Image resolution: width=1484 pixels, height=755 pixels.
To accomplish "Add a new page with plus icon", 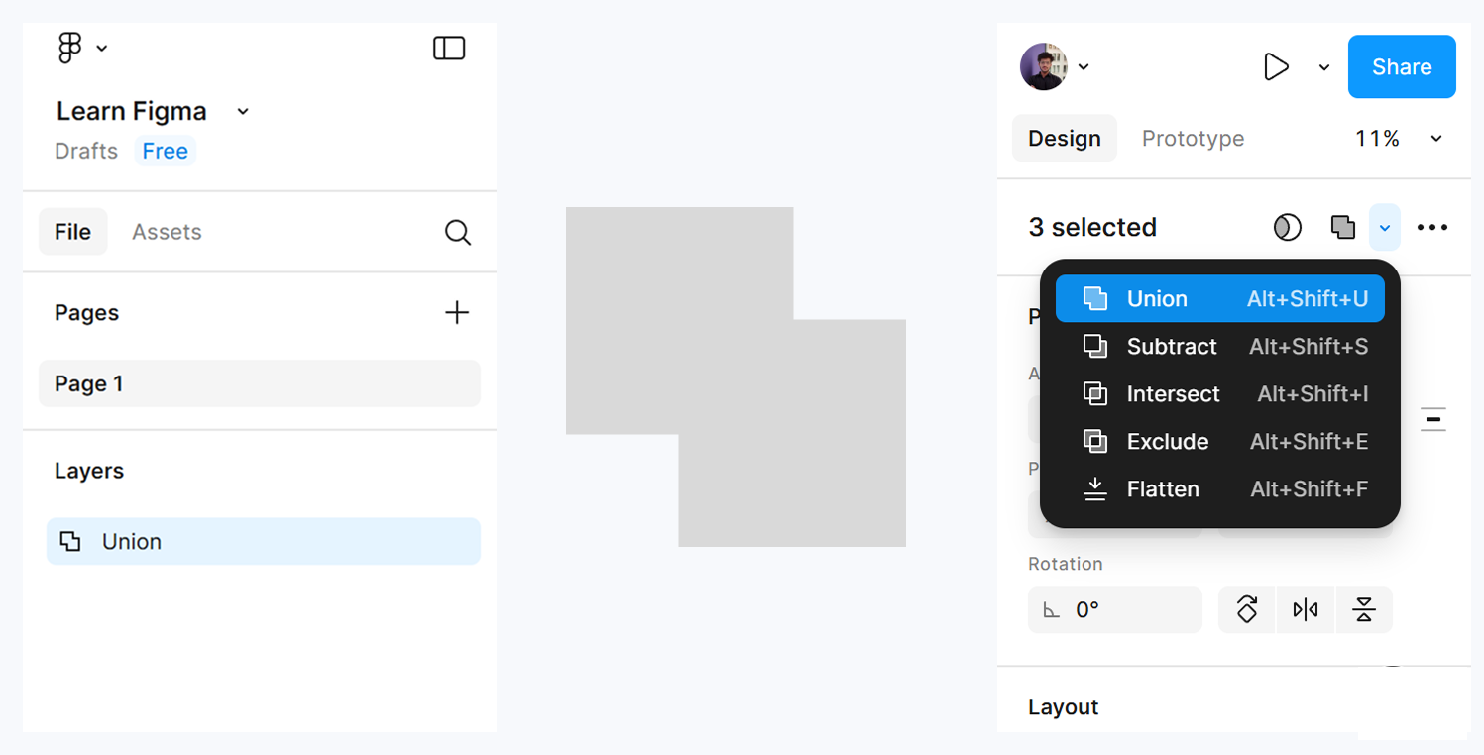I will 457,313.
